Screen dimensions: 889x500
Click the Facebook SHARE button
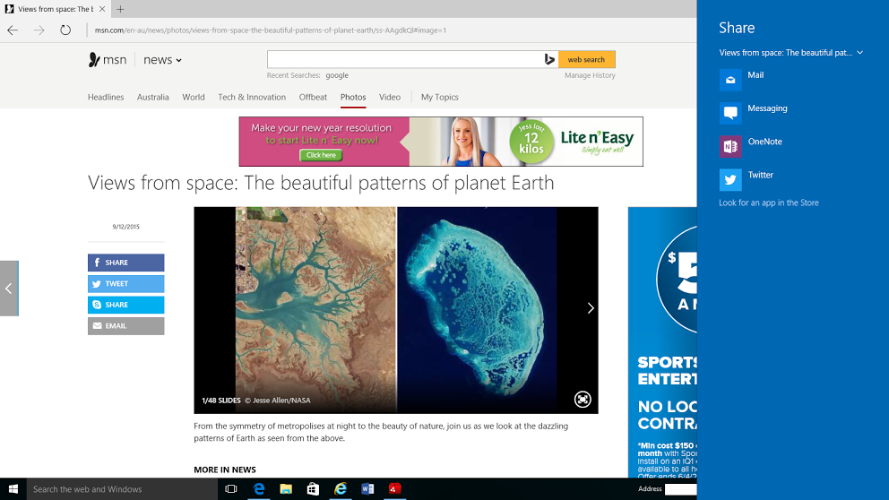point(126,263)
